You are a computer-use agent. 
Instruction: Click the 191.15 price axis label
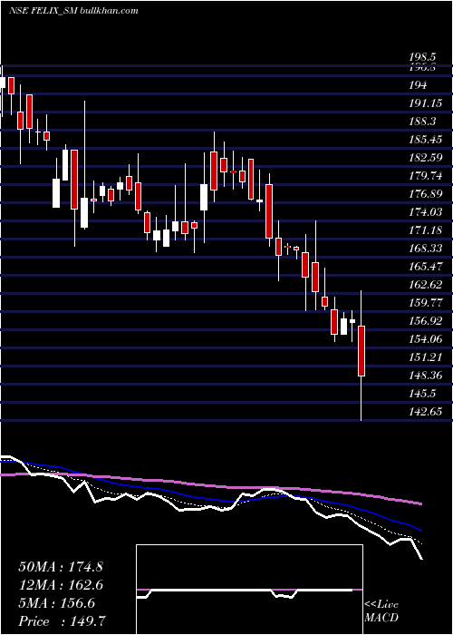[x=425, y=103]
